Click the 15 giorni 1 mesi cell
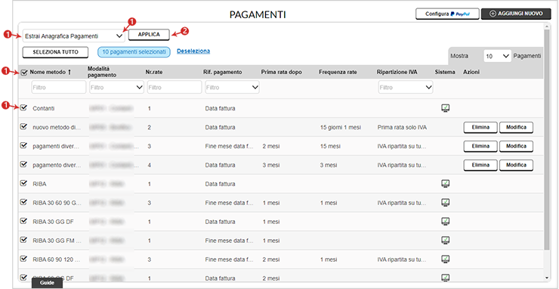The width and height of the screenshot is (559, 289). [341, 127]
